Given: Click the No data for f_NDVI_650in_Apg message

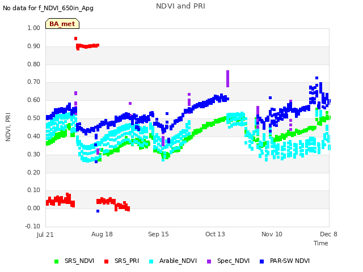Looking at the screenshot, I should 48,8.
